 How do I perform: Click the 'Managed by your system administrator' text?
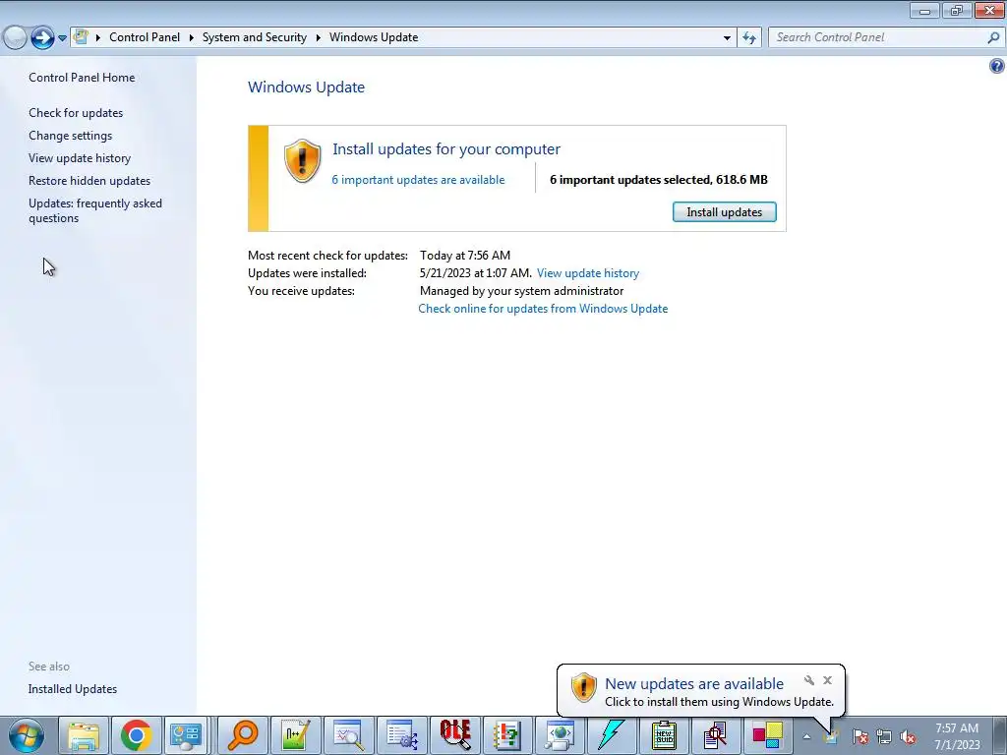click(521, 291)
